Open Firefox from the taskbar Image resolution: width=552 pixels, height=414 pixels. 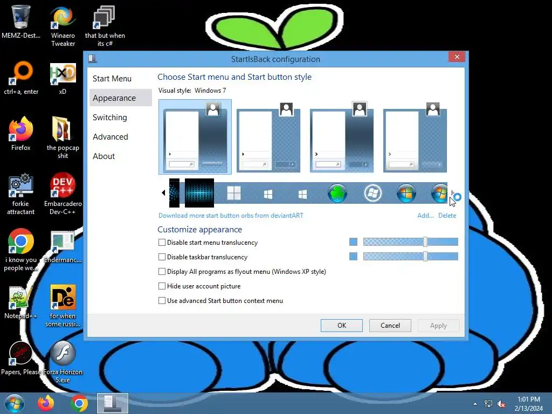pos(46,403)
